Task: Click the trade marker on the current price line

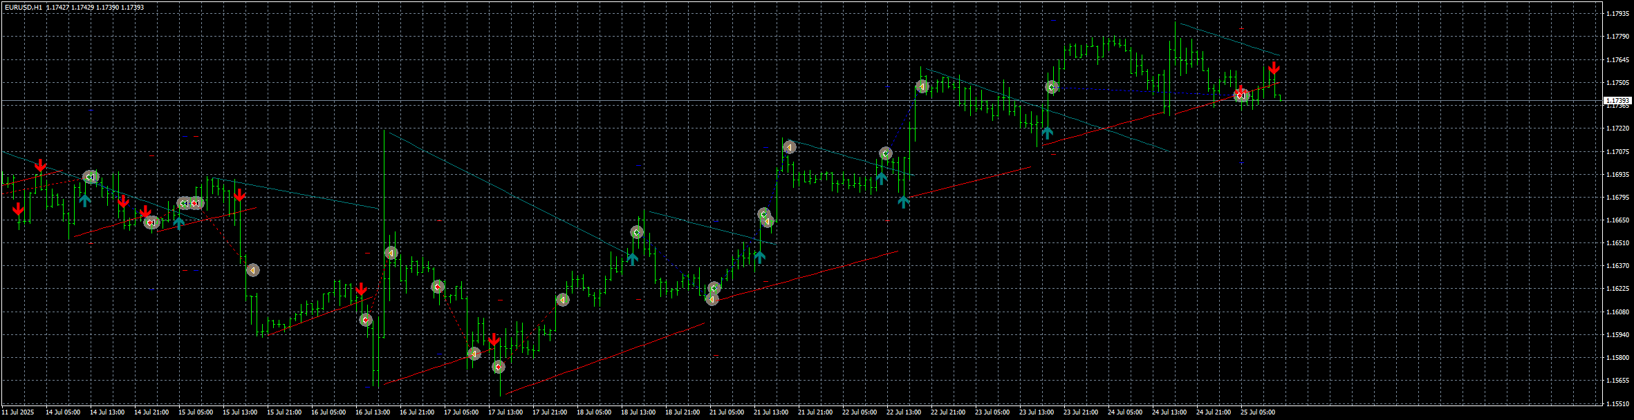Action: pyautogui.click(x=1243, y=96)
